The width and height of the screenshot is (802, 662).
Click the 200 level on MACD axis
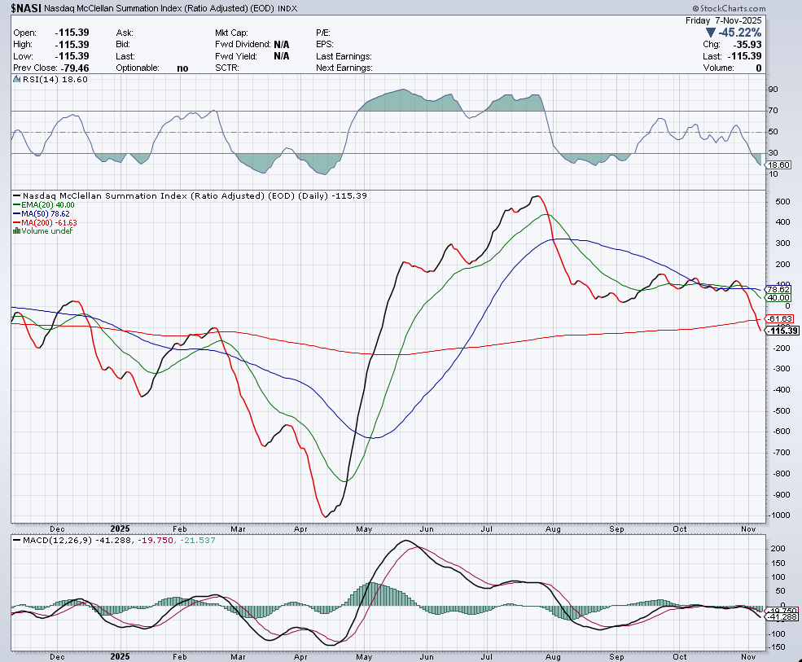[x=778, y=549]
